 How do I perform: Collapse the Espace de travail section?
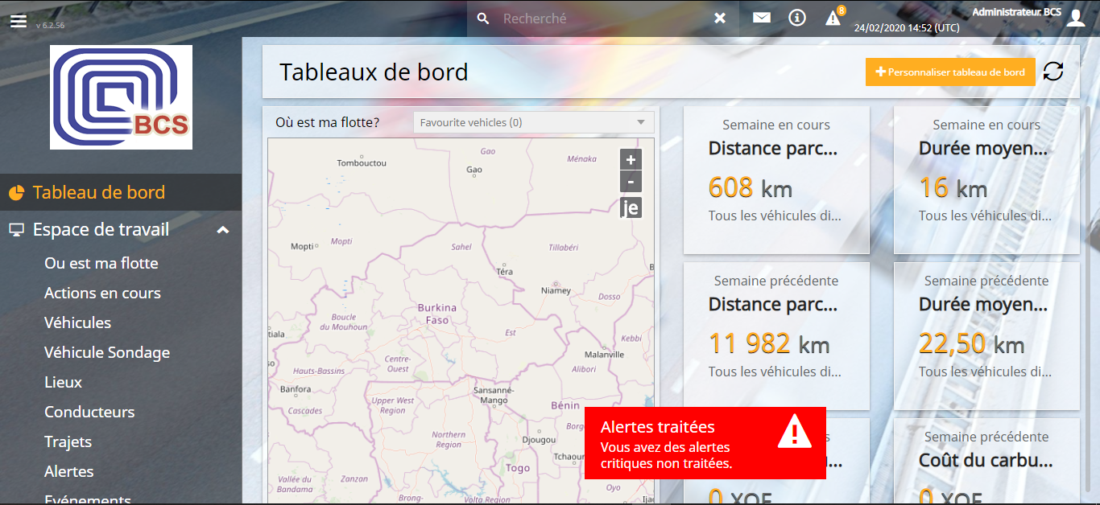(x=223, y=230)
